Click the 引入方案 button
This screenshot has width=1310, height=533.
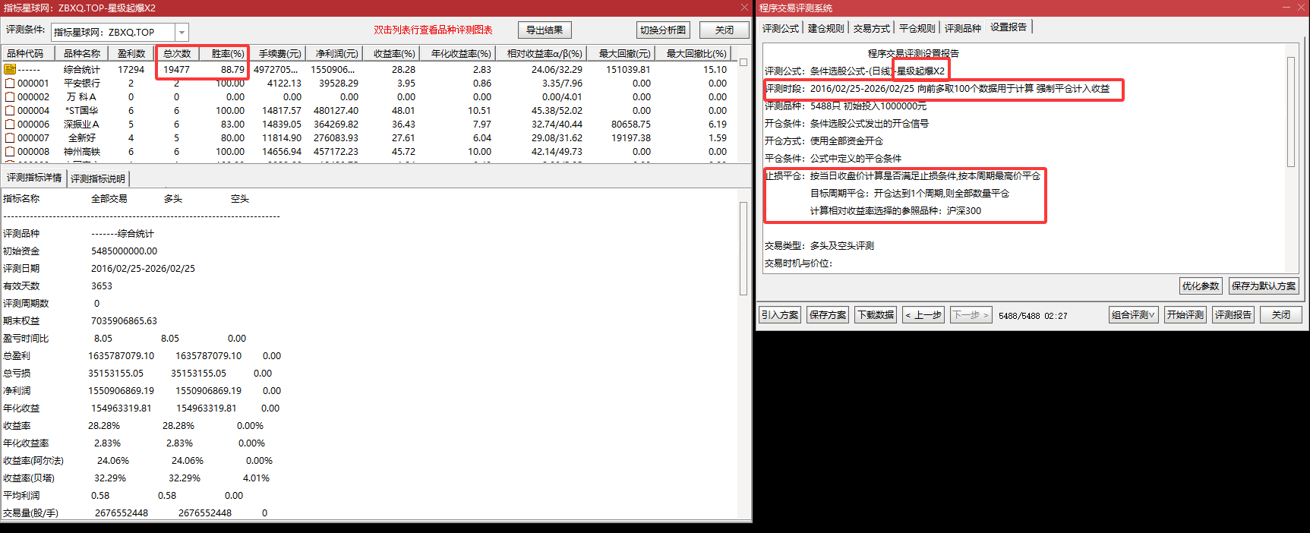coord(780,315)
